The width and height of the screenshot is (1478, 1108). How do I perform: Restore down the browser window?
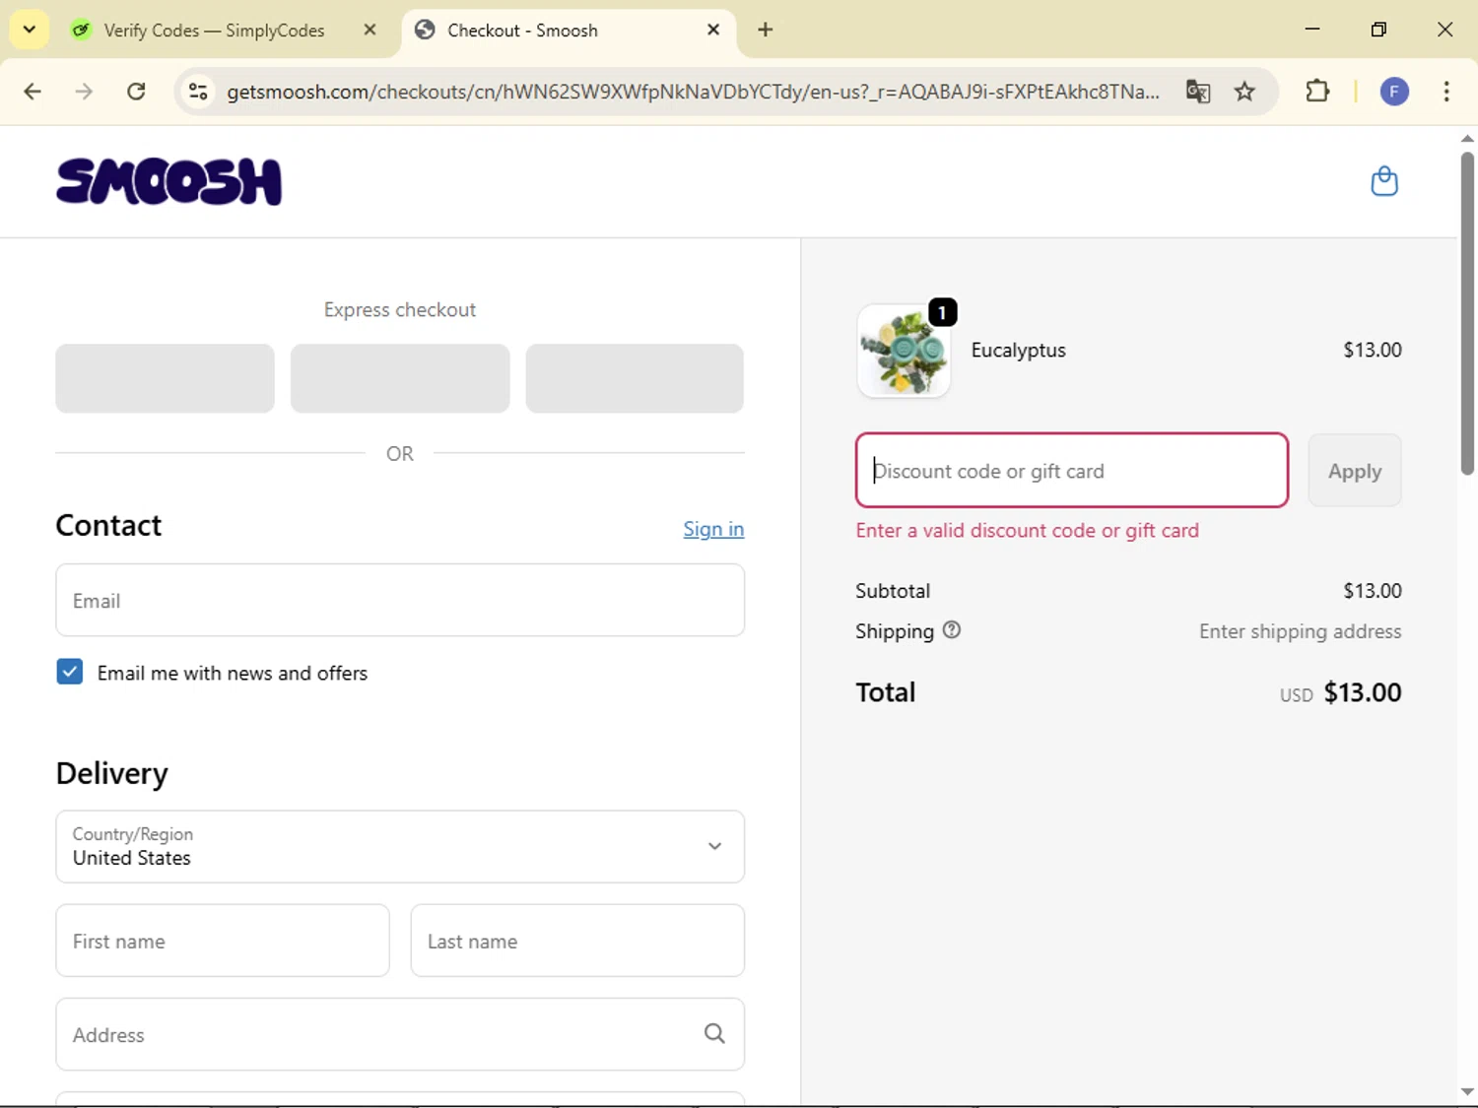coord(1378,30)
